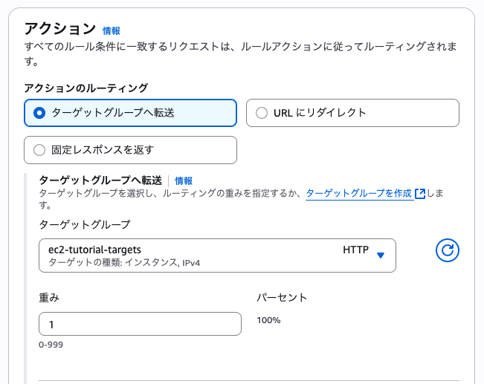484x384 pixels.
Task: Click the blue dropdown arrow next to HTTP
Action: click(x=381, y=255)
